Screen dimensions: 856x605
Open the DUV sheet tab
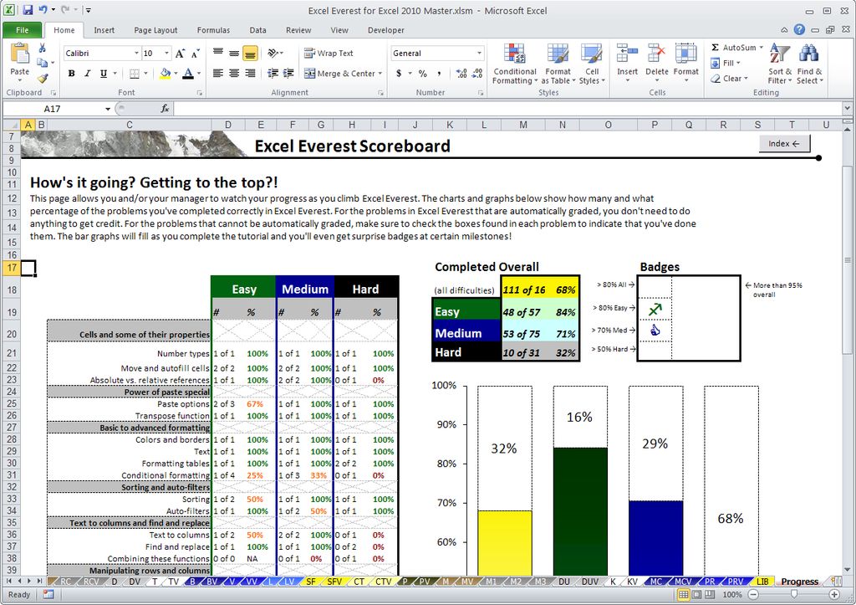(x=589, y=582)
